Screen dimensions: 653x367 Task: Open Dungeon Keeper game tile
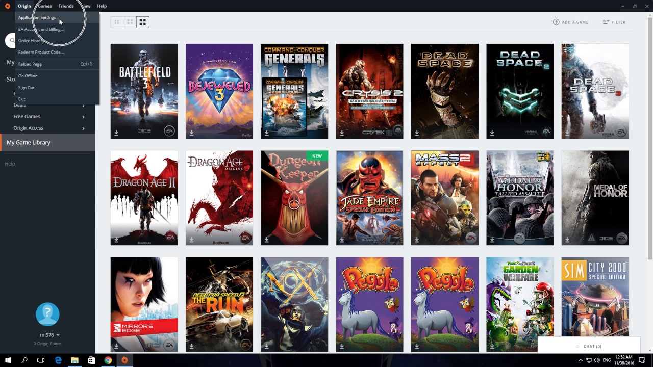point(294,198)
